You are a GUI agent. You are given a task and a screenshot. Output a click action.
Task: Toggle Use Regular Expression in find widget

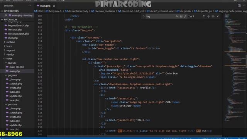click(185, 16)
